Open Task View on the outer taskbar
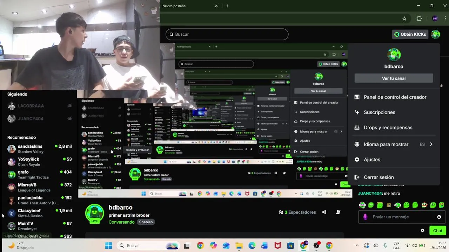449x252 pixels. 187,246
